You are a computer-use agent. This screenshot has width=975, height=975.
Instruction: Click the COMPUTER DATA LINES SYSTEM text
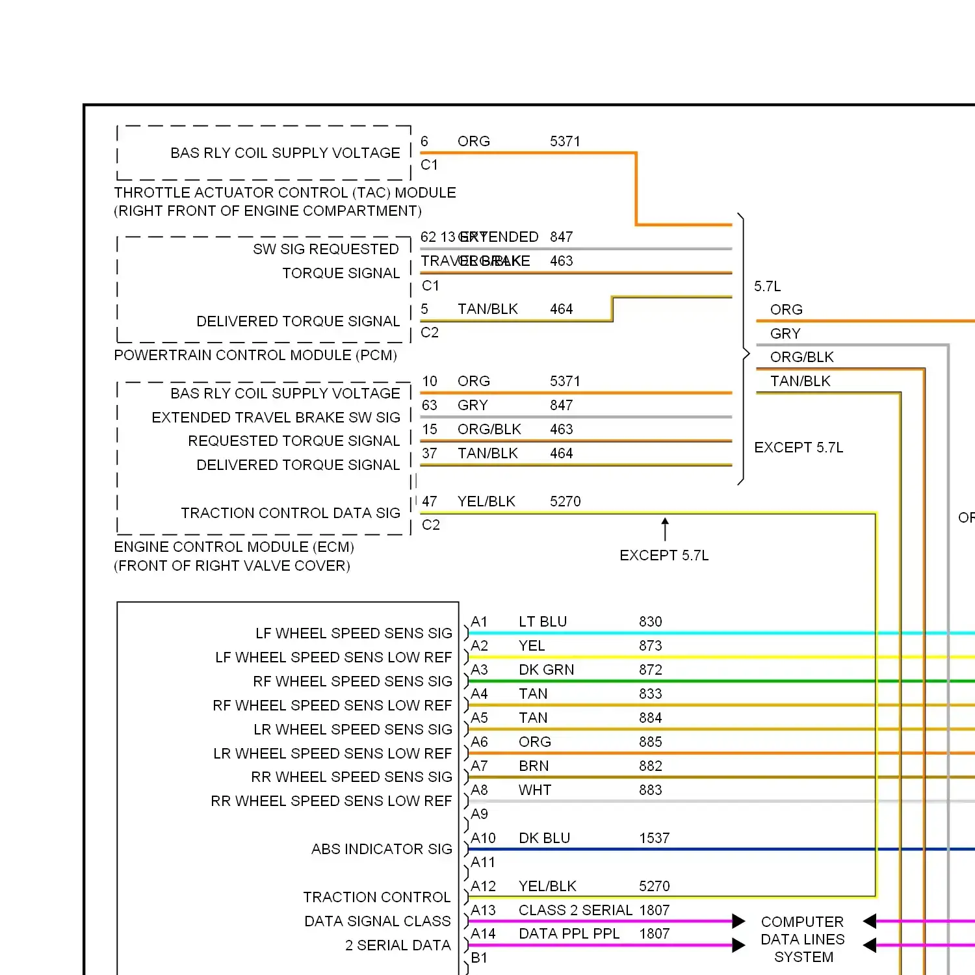803,939
